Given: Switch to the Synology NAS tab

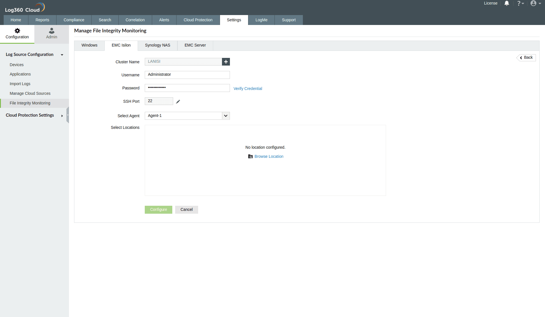Looking at the screenshot, I should coord(158,45).
